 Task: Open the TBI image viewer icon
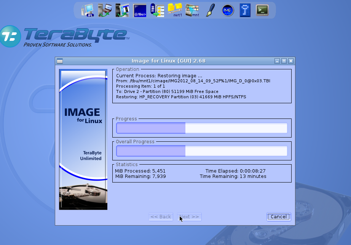point(157,10)
